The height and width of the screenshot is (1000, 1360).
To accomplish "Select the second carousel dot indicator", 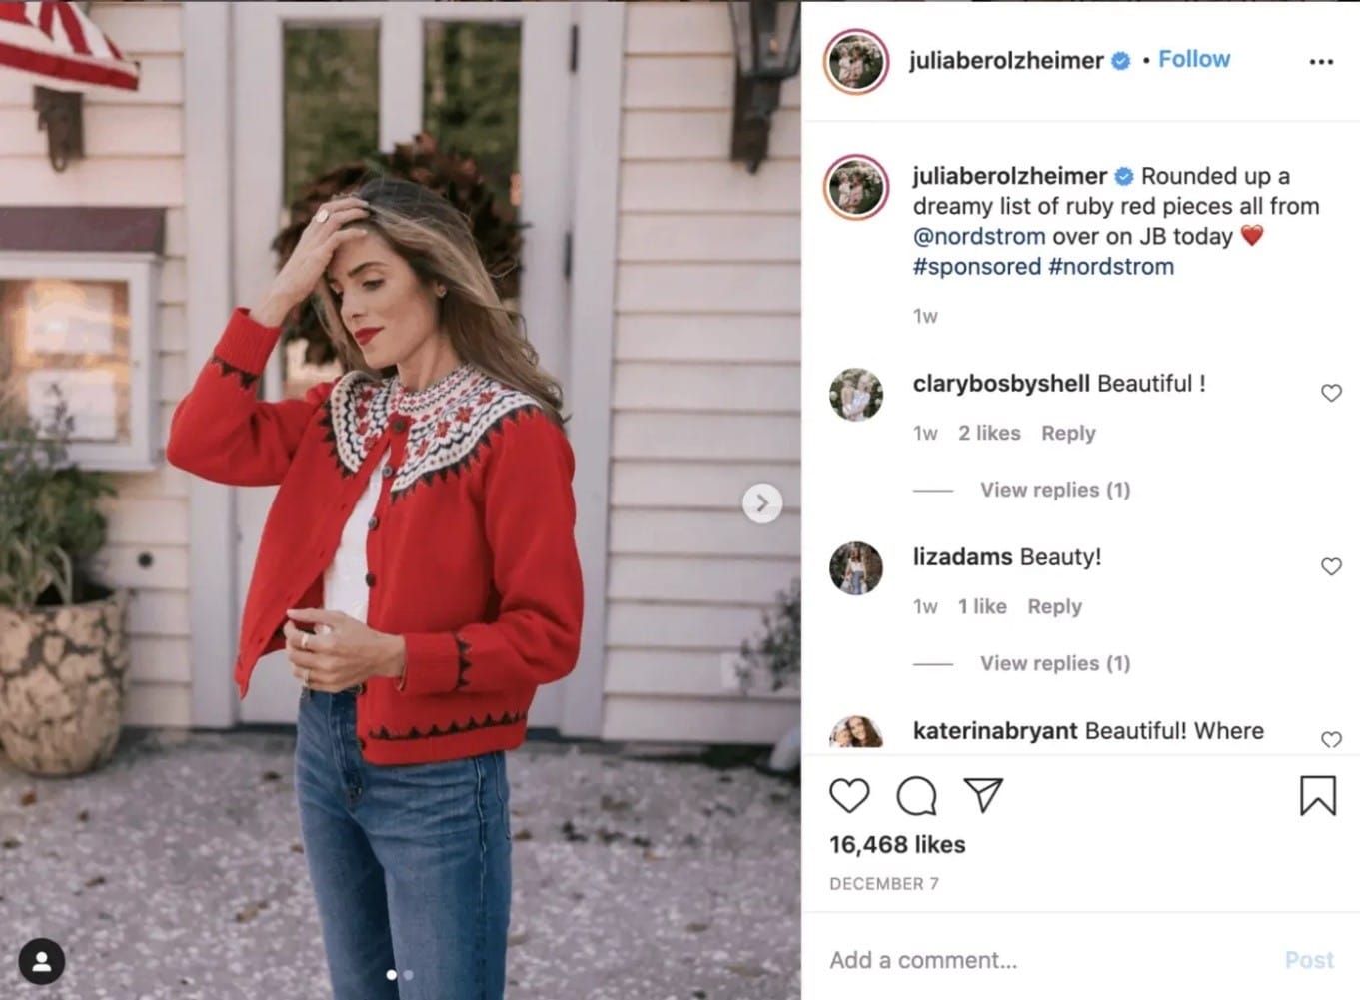I will click(x=408, y=975).
